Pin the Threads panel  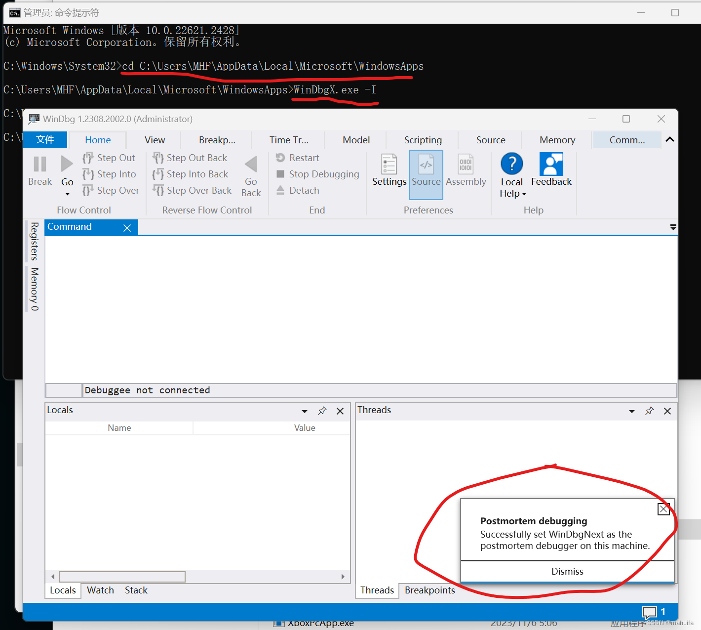650,411
